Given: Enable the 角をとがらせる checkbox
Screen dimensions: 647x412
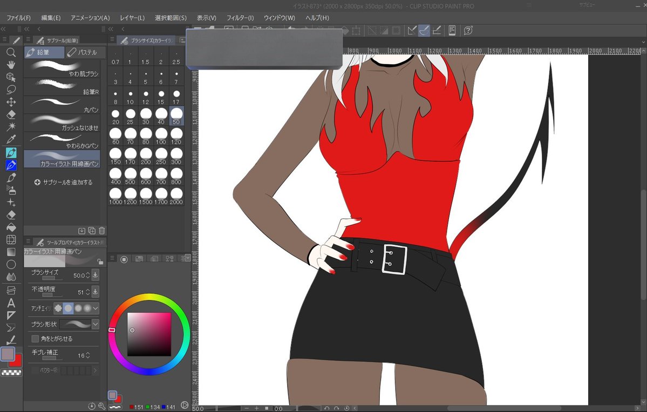Looking at the screenshot, I should pyautogui.click(x=36, y=339).
